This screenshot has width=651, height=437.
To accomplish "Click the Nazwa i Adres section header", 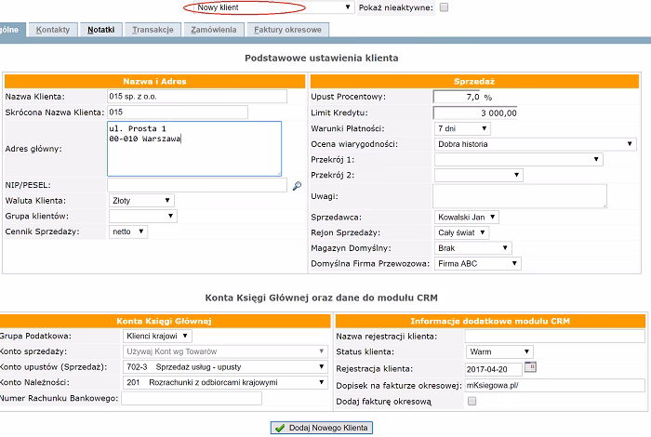I will (154, 81).
